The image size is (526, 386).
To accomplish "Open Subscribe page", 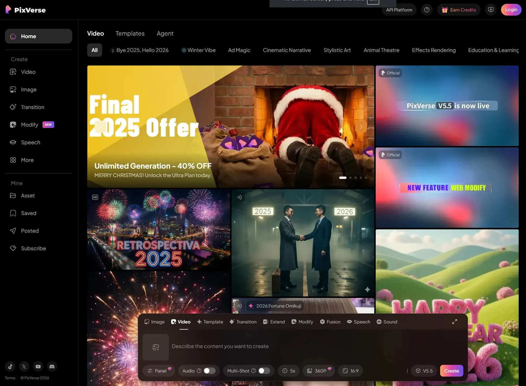I will point(39,248).
